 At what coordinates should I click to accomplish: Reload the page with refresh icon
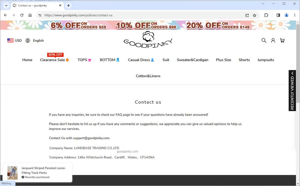[x=22, y=15]
